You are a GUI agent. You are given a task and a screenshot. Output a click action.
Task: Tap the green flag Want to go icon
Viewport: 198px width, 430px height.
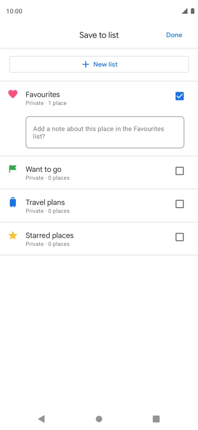(x=12, y=169)
